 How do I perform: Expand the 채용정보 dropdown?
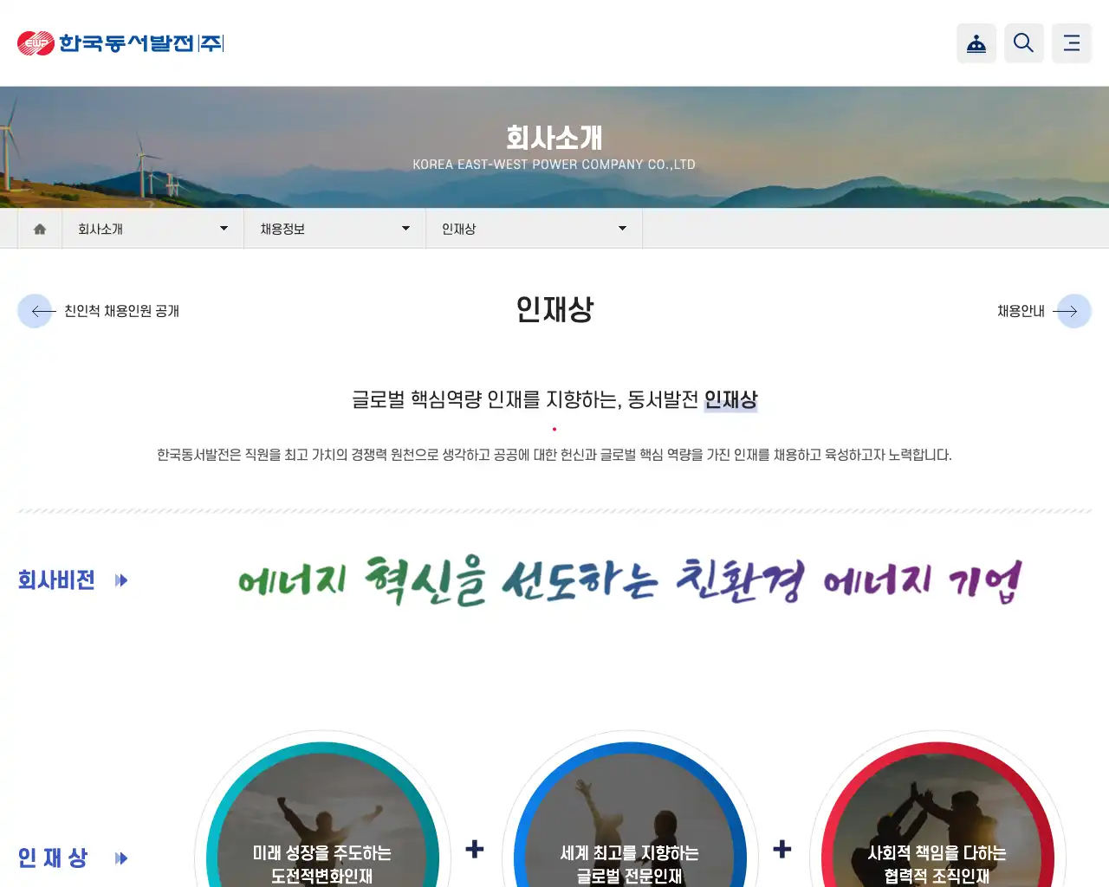(x=405, y=228)
